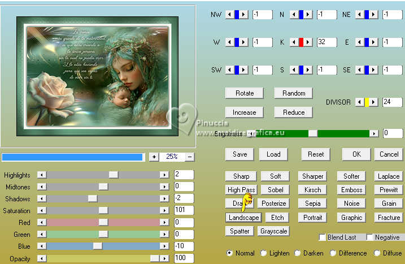
Task: Click the W left arrow stepper
Action: tap(230, 42)
